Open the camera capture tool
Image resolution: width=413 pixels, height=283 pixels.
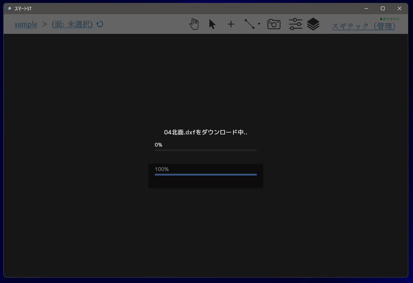[x=274, y=24]
